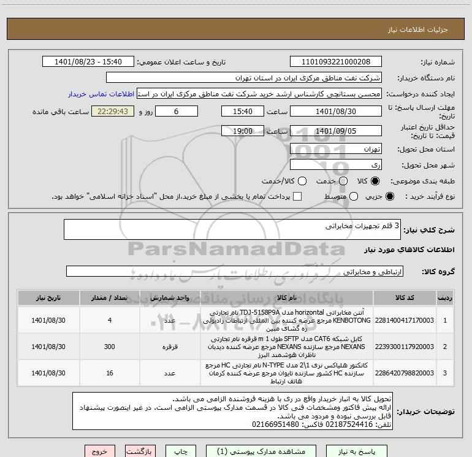
Task: Select the کالا radio button
Action: tap(375, 181)
